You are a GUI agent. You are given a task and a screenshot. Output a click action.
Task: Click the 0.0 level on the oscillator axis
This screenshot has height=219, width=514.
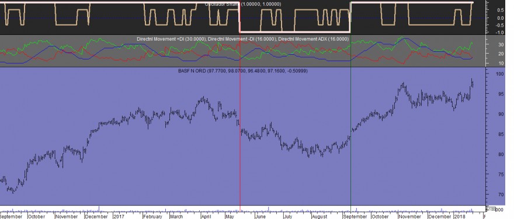(501, 18)
